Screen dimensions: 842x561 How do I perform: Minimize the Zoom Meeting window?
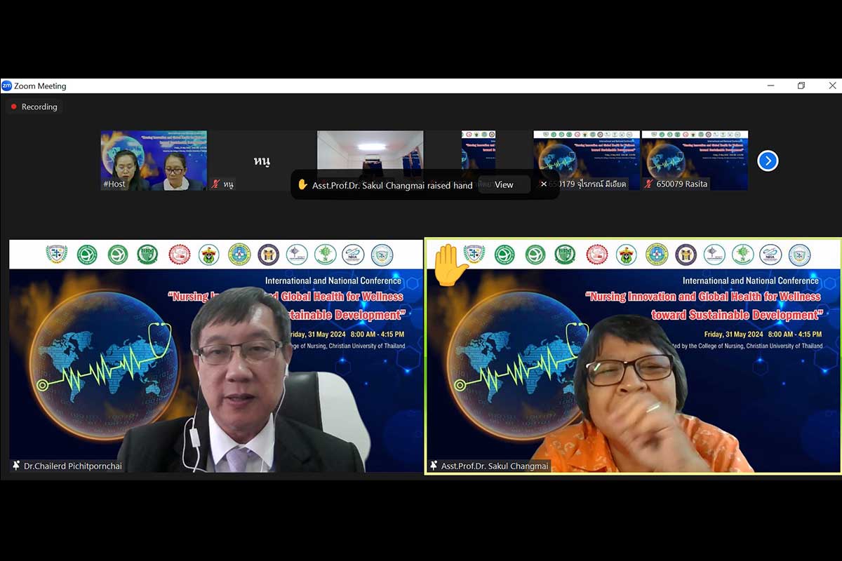pyautogui.click(x=771, y=86)
